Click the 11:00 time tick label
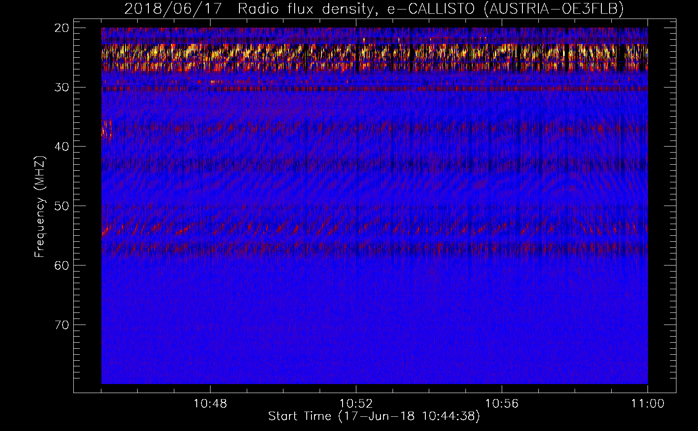The image size is (698, 431). [x=648, y=404]
